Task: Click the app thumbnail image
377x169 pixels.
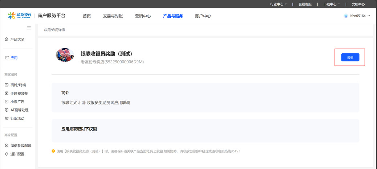Action: (x=65, y=55)
